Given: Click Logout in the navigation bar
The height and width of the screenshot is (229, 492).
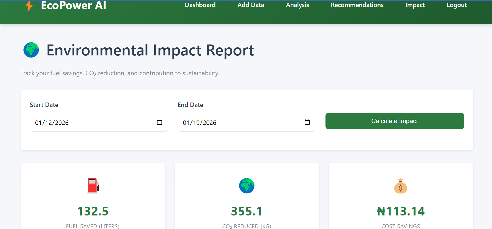Looking at the screenshot, I should [x=457, y=5].
